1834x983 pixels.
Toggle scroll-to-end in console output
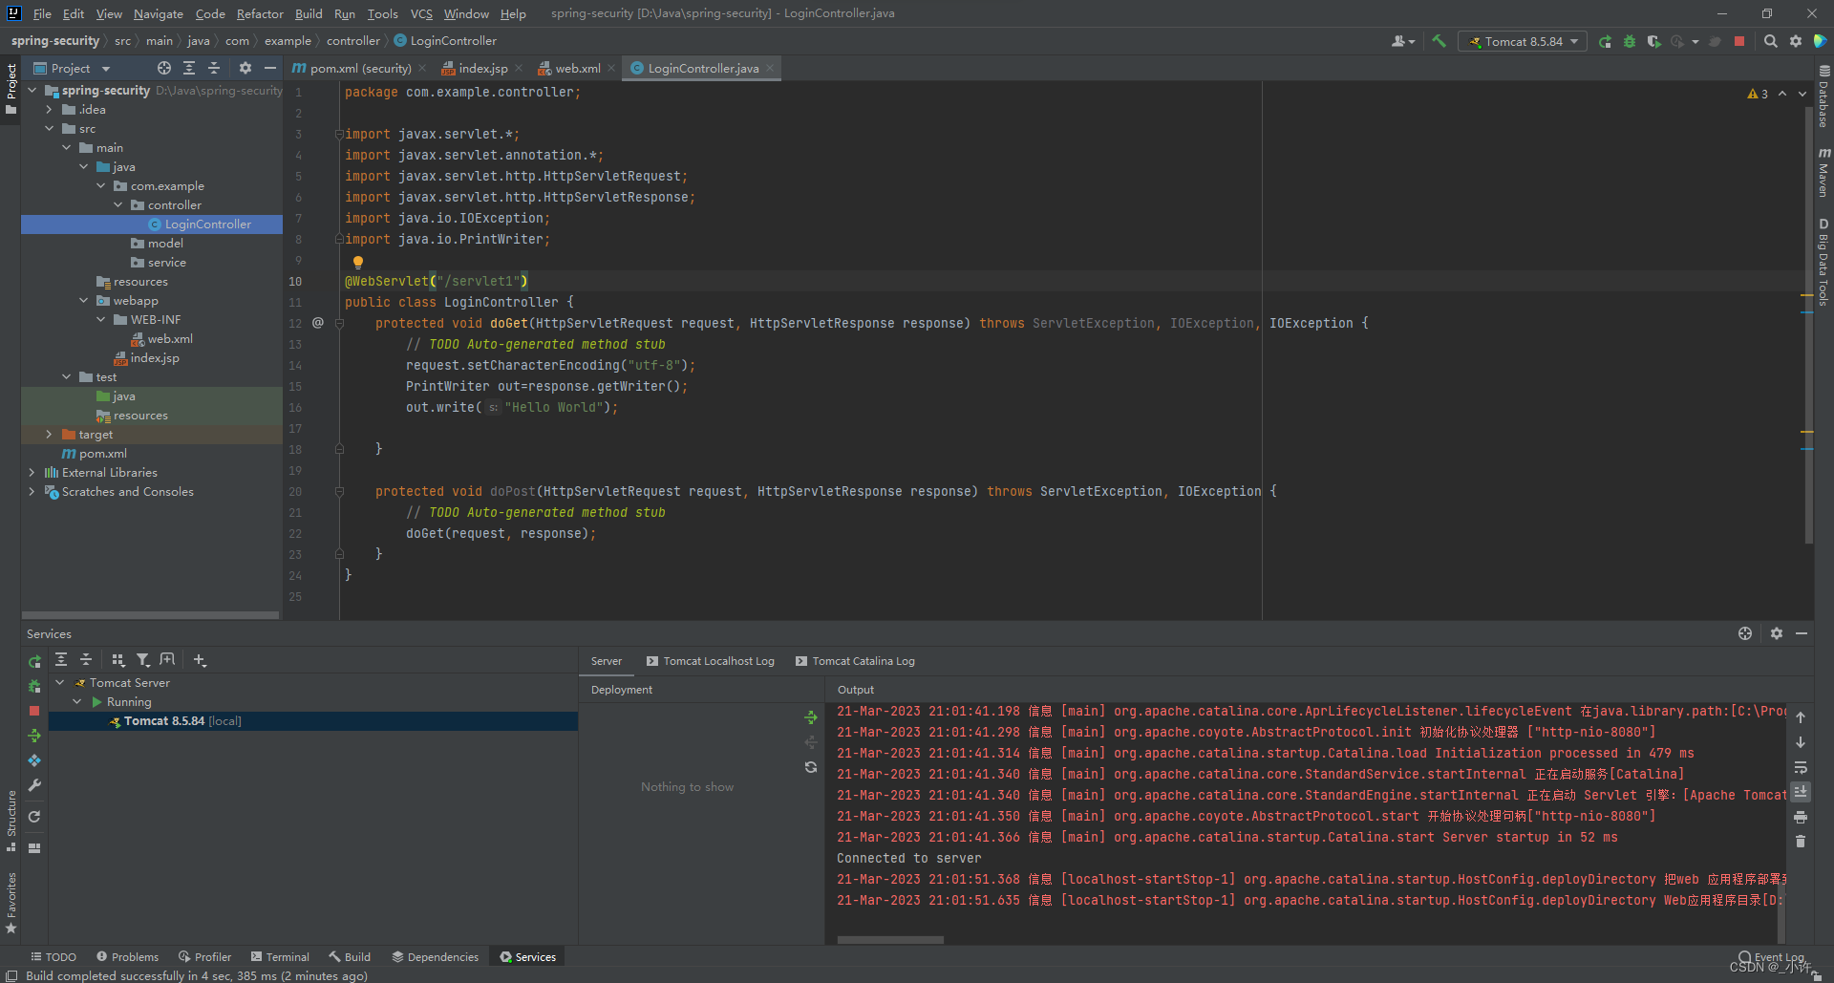(x=1800, y=792)
